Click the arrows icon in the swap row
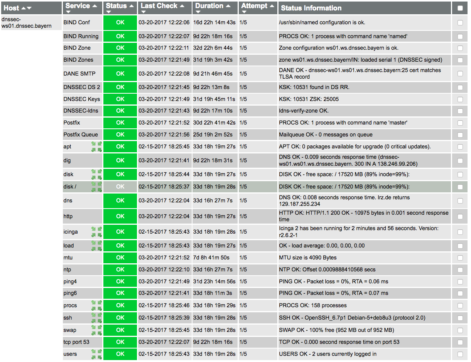The image size is (471, 362). 96,330
